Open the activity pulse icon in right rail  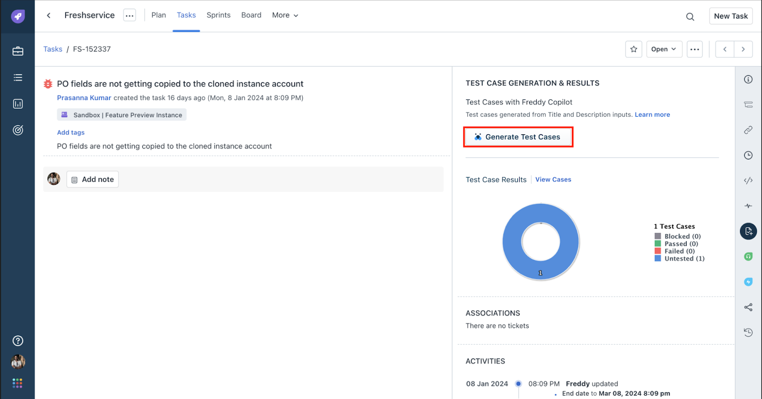point(748,206)
